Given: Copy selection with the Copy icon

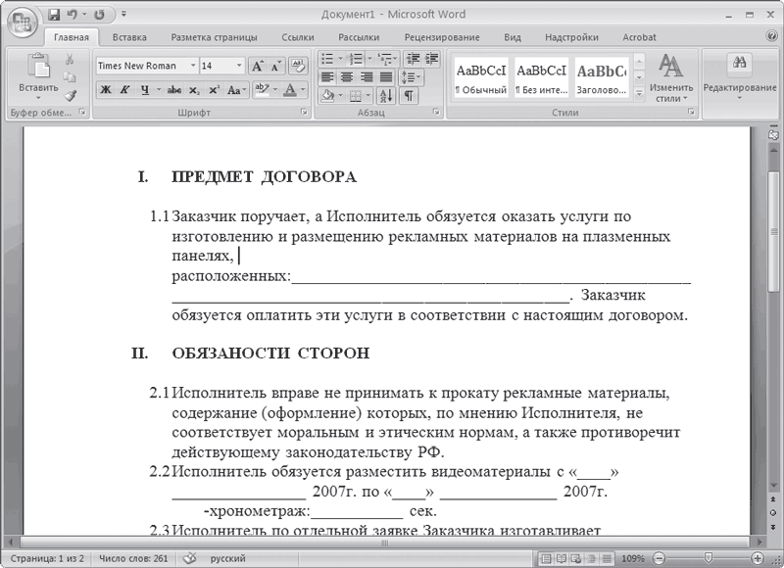Looking at the screenshot, I should [x=70, y=77].
